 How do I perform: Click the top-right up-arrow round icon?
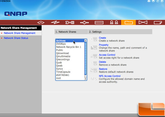[149, 1]
